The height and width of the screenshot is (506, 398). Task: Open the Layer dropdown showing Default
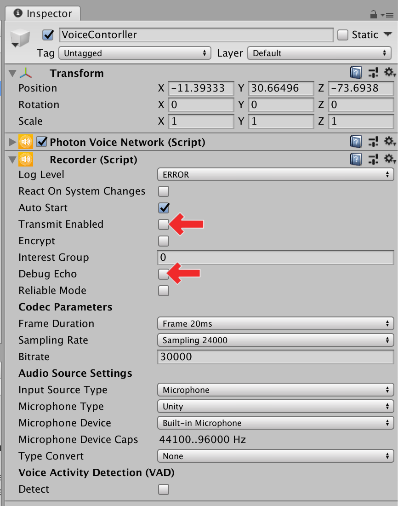pyautogui.click(x=319, y=53)
